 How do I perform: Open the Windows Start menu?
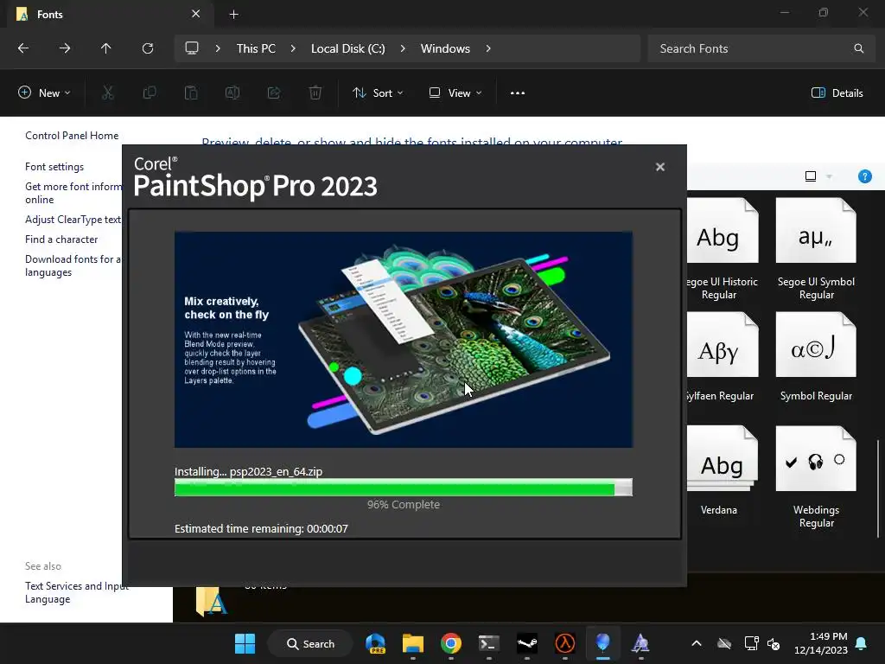[x=245, y=643]
